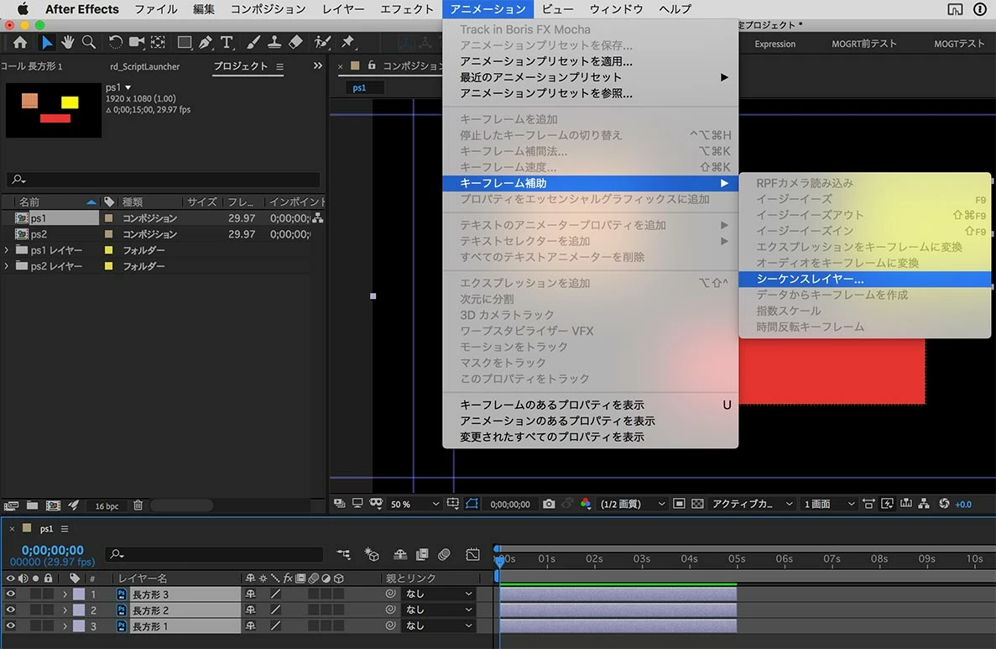The height and width of the screenshot is (649, 996).
Task: Expand the ps1 レイヤー folder
Action: click(x=7, y=250)
